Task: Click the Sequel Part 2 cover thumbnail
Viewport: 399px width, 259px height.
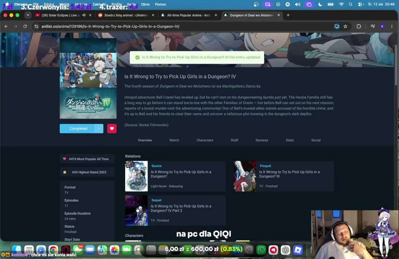Action: [136, 210]
